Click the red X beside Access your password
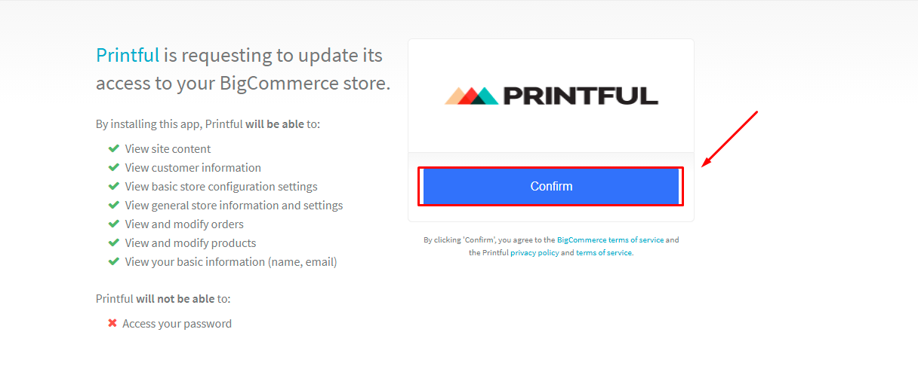 tap(112, 323)
